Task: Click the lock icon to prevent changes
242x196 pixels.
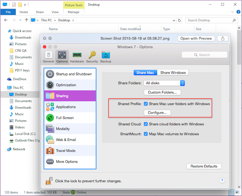Action: point(49,180)
